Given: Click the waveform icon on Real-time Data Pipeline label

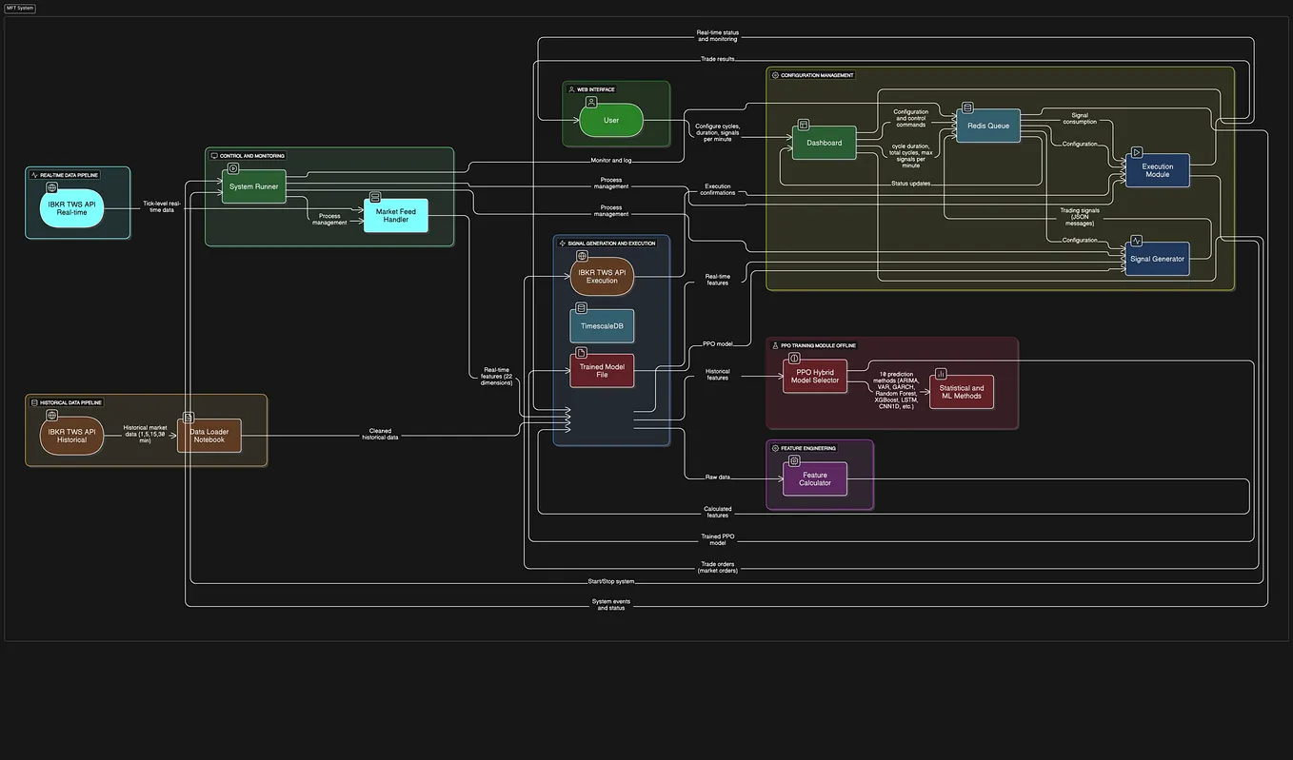Looking at the screenshot, I should [x=34, y=175].
